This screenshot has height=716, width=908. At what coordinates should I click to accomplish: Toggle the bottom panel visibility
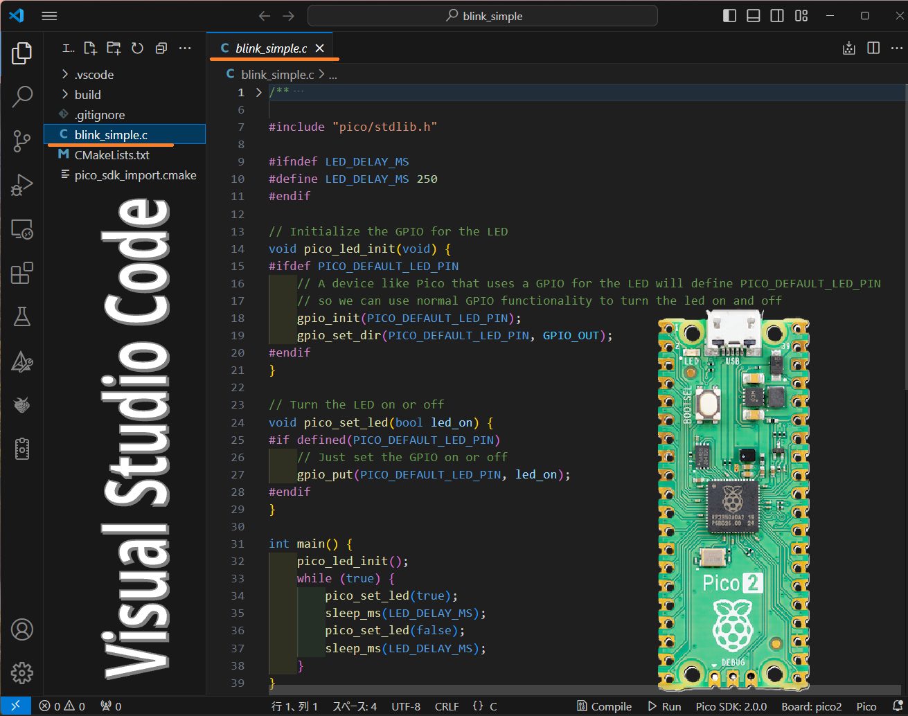[754, 16]
